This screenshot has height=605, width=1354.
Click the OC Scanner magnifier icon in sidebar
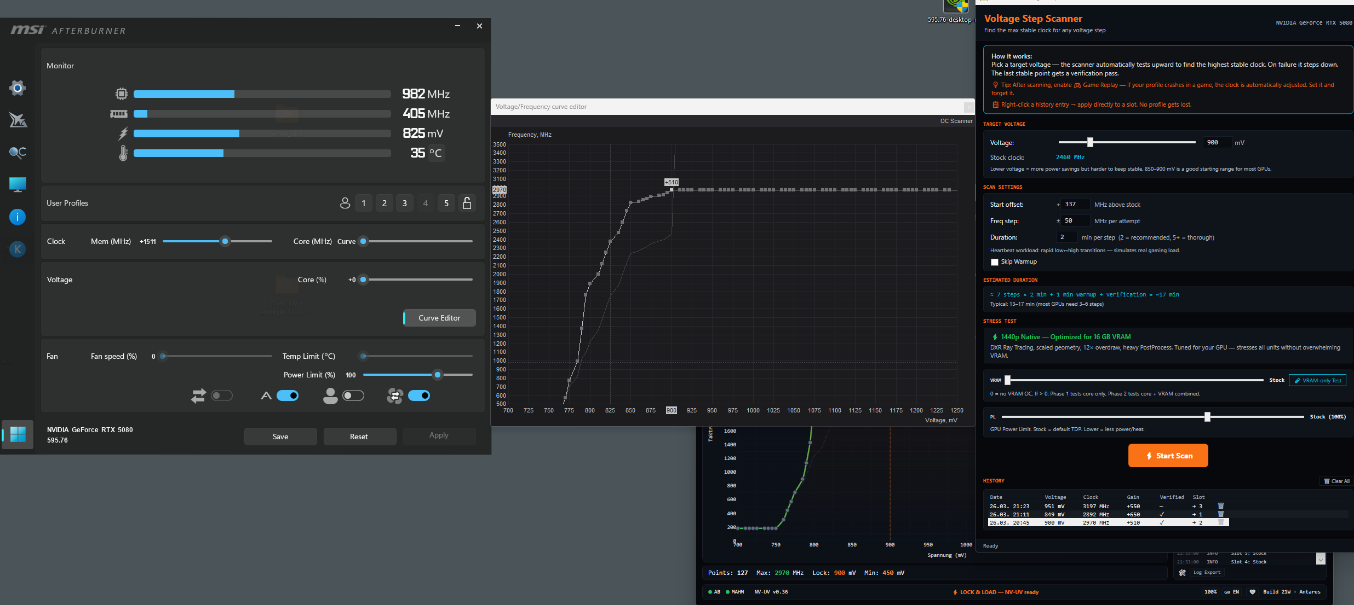tap(18, 153)
